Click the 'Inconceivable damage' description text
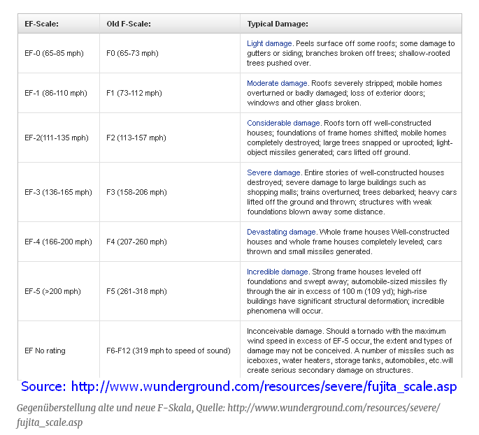479x435 pixels. [x=350, y=351]
